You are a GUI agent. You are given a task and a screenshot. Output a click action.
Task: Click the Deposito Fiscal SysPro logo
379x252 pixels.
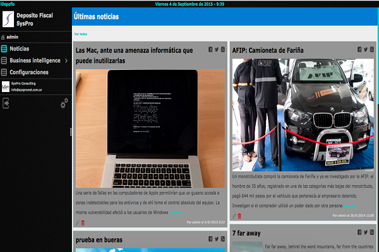8,20
